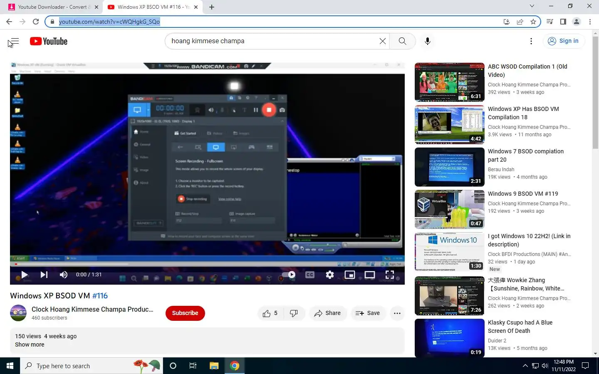The height and width of the screenshot is (374, 599).
Task: Save video to playlist
Action: point(368,313)
